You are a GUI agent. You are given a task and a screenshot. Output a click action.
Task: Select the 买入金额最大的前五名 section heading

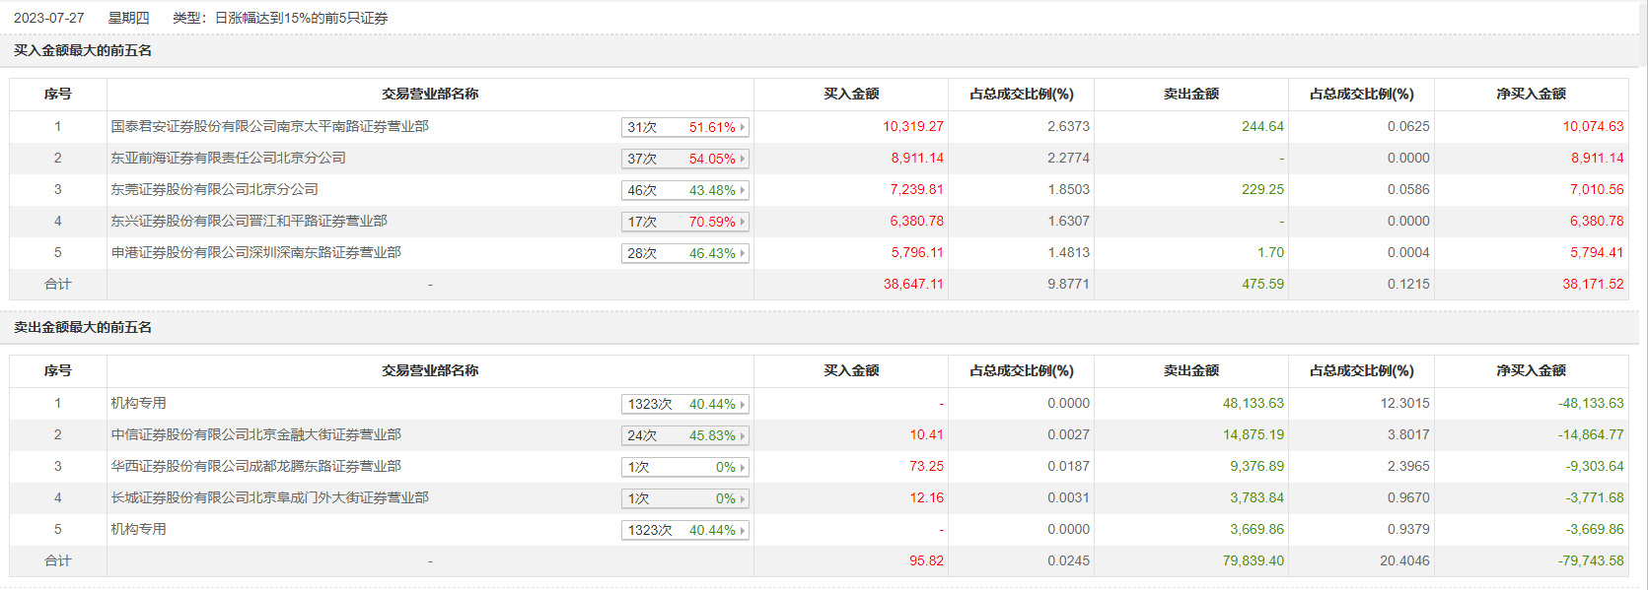pyautogui.click(x=83, y=50)
